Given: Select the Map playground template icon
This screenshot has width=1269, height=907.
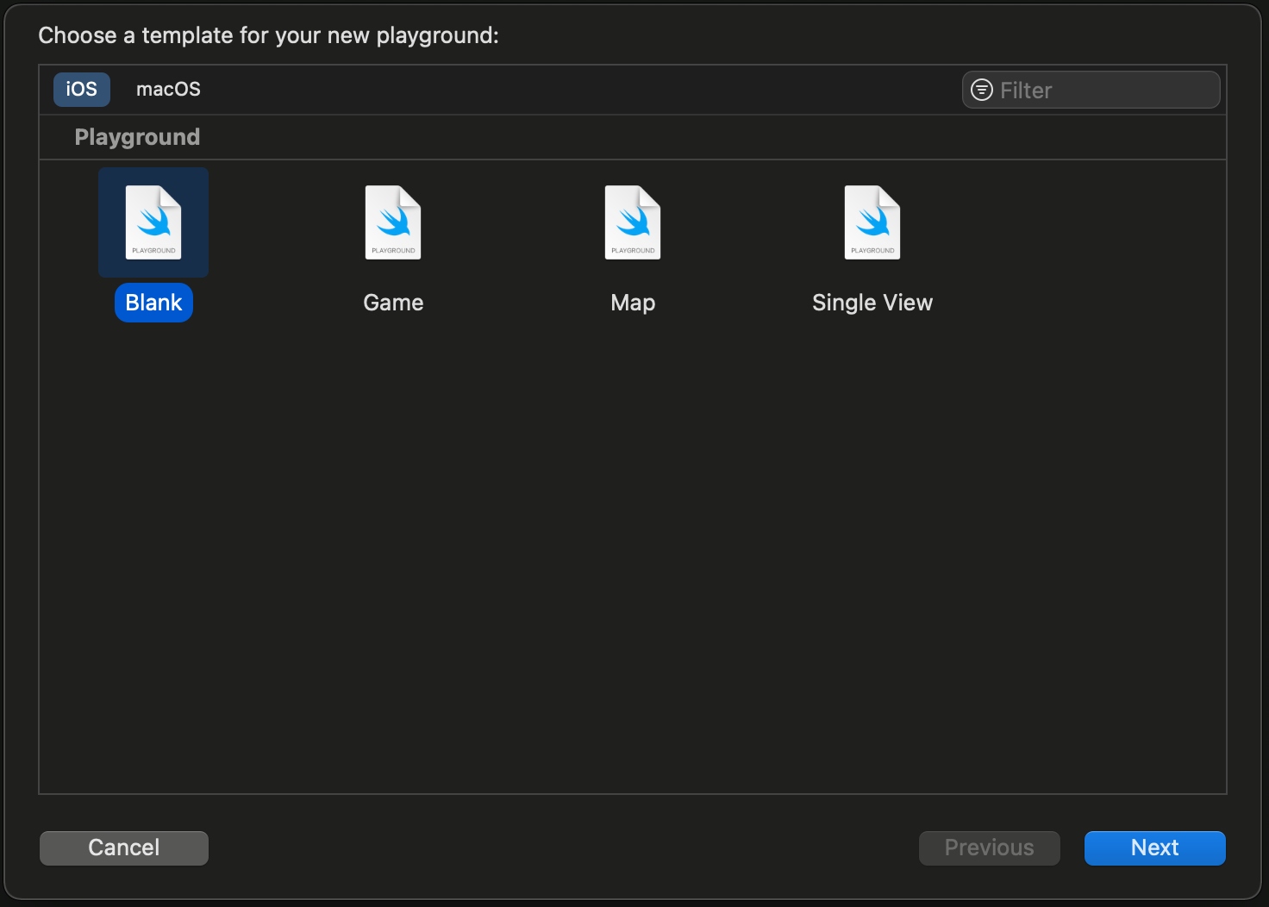Looking at the screenshot, I should click(x=633, y=222).
